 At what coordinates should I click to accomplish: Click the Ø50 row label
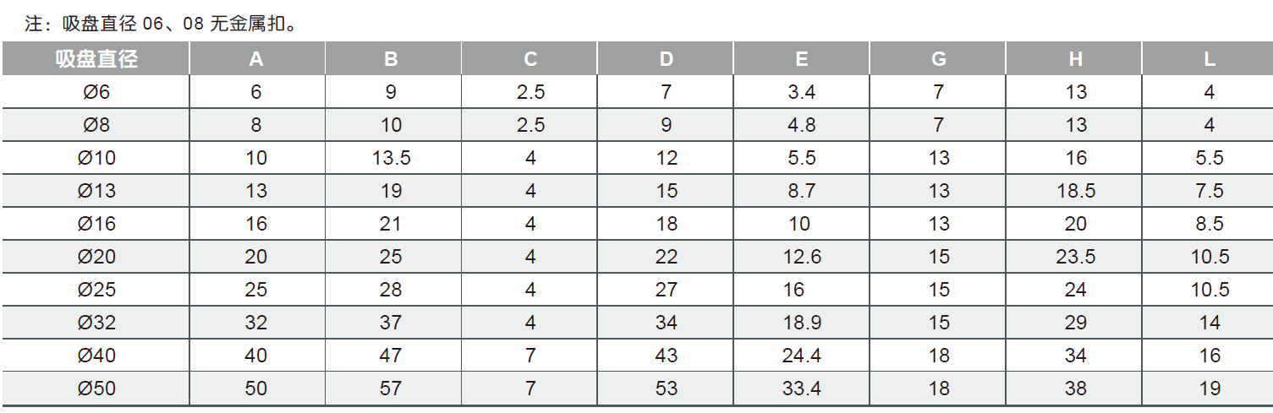coord(96,389)
